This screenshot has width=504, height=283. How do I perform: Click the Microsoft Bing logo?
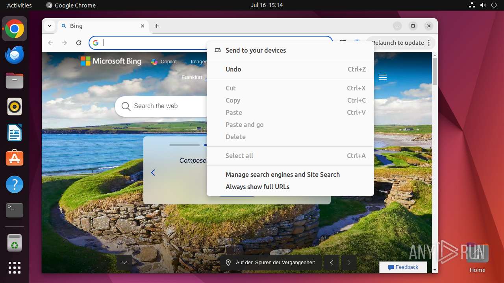(x=111, y=61)
